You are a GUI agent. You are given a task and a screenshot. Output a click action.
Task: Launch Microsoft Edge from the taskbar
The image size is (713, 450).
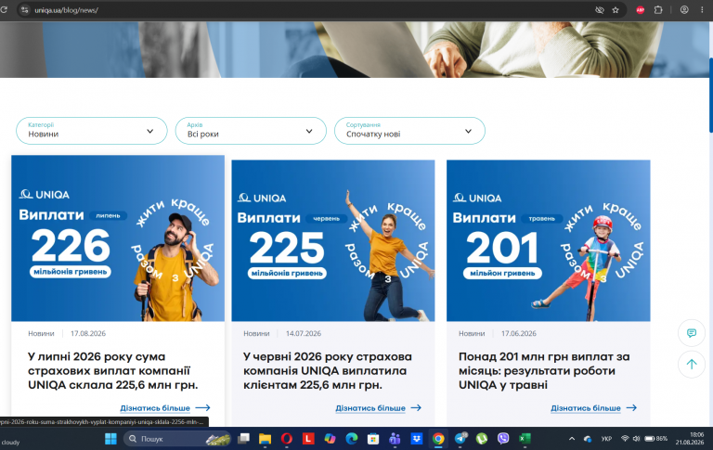(x=352, y=439)
